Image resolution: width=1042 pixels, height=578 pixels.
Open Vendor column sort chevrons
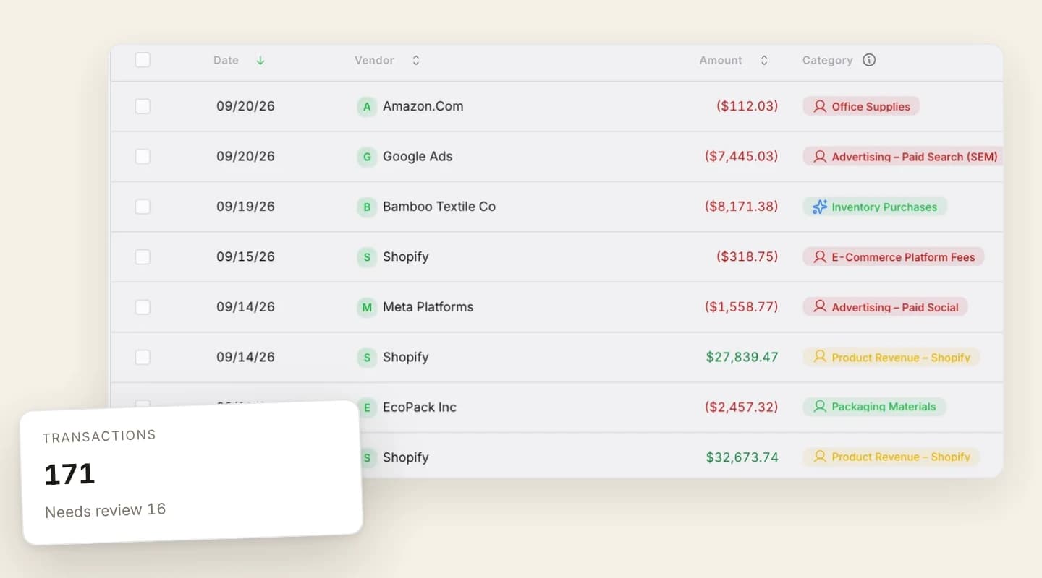pyautogui.click(x=415, y=61)
